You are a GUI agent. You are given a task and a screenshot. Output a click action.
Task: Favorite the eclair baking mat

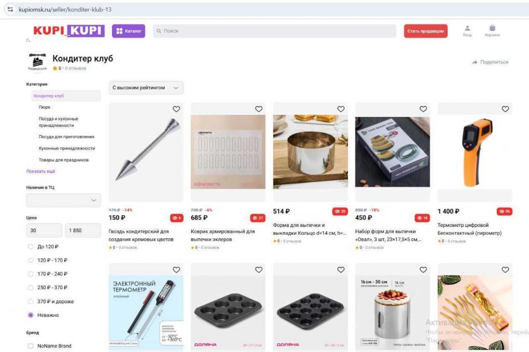pos(259,109)
